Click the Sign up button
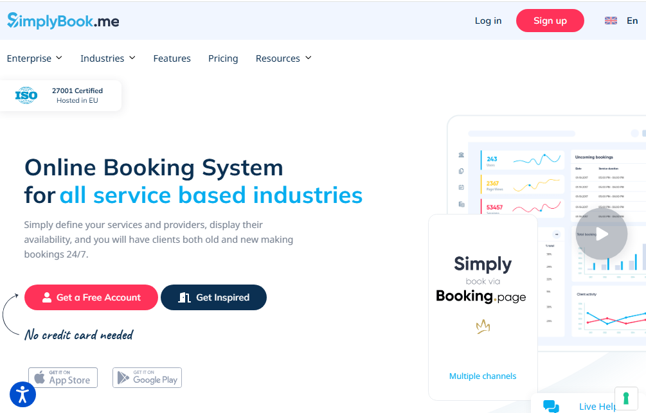 click(550, 21)
